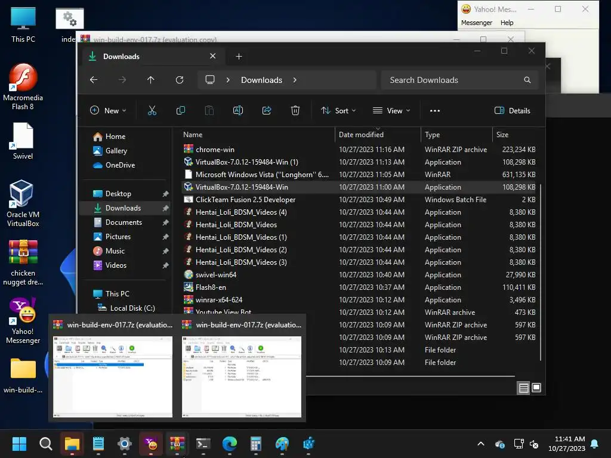Select Oracle VM VirtualBox desktop icon
This screenshot has height=458, width=611.
(23, 203)
